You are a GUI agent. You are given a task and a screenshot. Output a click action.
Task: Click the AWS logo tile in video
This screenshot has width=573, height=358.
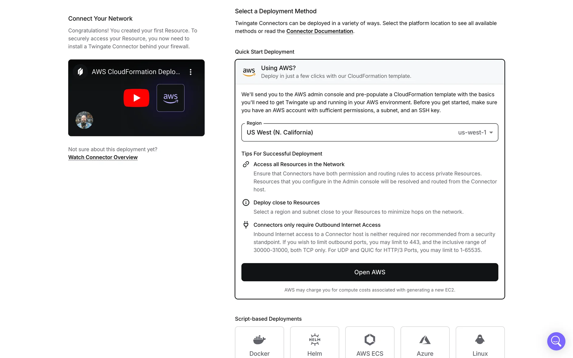[170, 98]
